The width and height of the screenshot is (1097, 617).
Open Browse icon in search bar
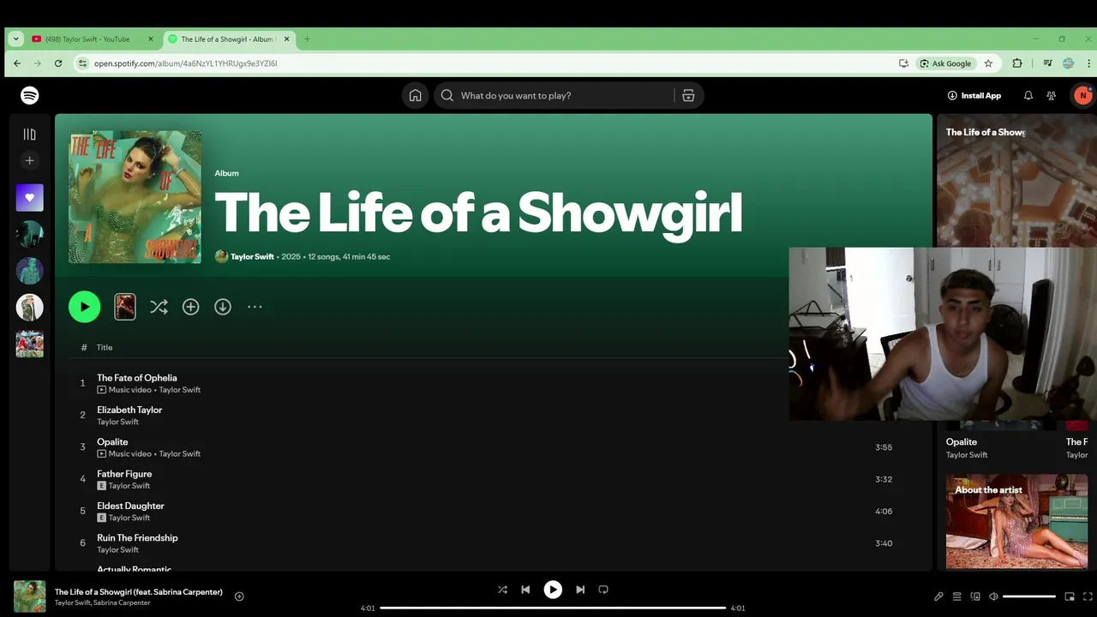coord(688,95)
